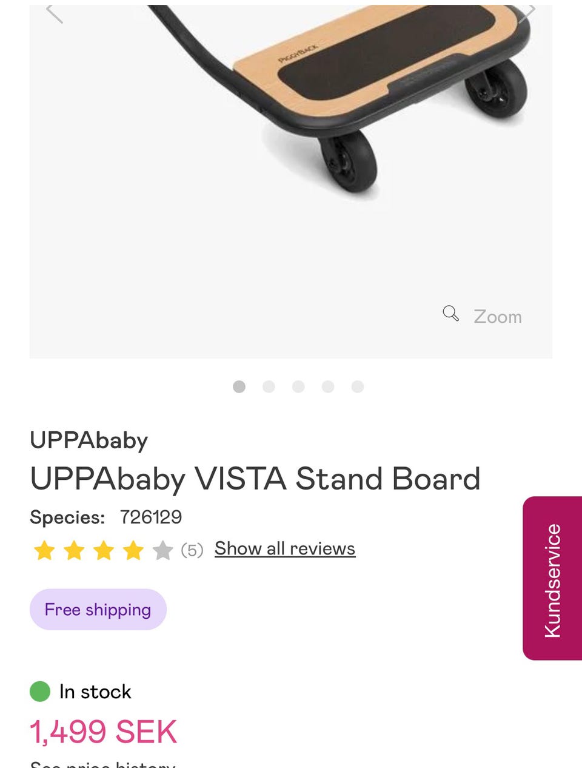Go to the fifth carousel image dot

click(358, 386)
